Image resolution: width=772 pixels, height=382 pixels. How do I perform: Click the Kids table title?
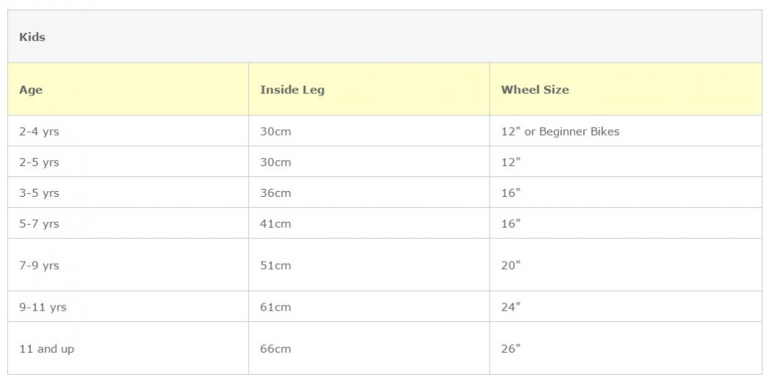(32, 37)
